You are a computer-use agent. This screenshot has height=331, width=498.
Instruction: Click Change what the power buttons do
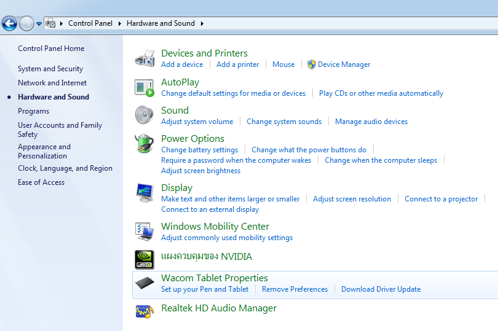point(309,150)
